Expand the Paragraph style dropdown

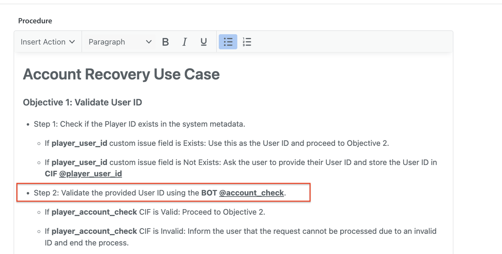pyautogui.click(x=120, y=42)
